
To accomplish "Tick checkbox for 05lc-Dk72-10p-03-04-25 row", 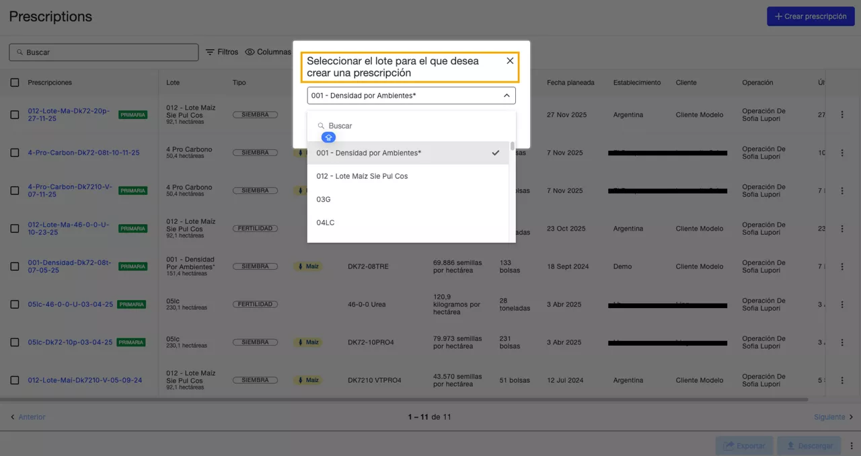I will pyautogui.click(x=15, y=342).
